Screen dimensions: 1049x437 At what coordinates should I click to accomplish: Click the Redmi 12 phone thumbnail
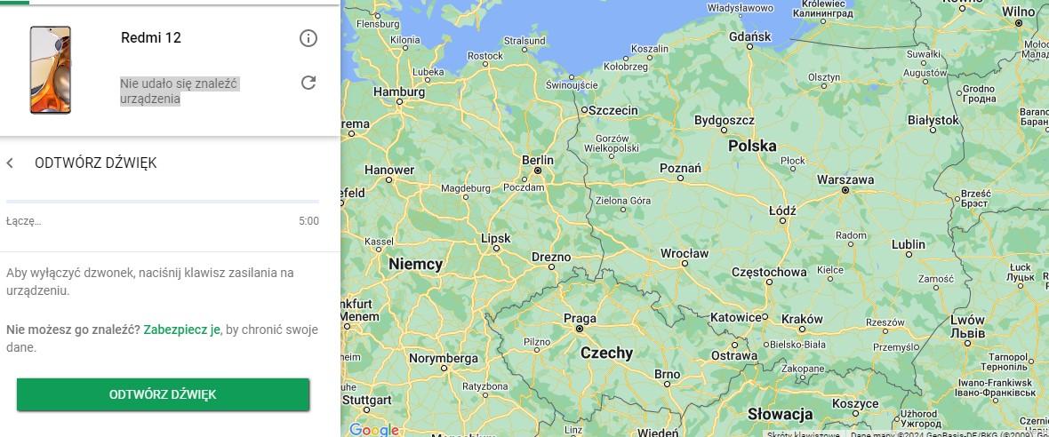50,69
